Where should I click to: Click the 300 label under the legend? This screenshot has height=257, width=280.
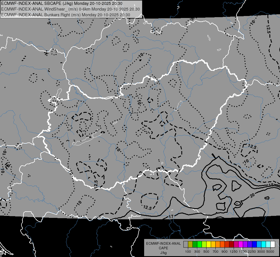click(x=197, y=252)
